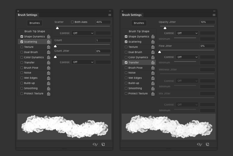Click the Flow Jitter slider handle
Screen dimensions: 233x156
click(x=160, y=52)
